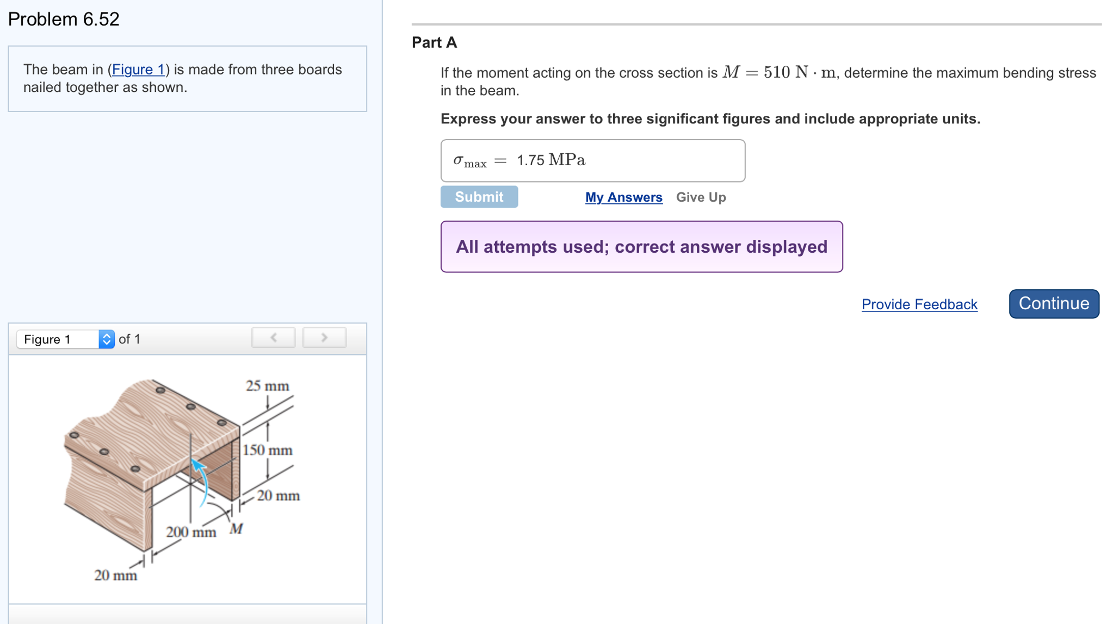1113x624 pixels.
Task: Click the next figure arrow button
Action: pyautogui.click(x=324, y=338)
